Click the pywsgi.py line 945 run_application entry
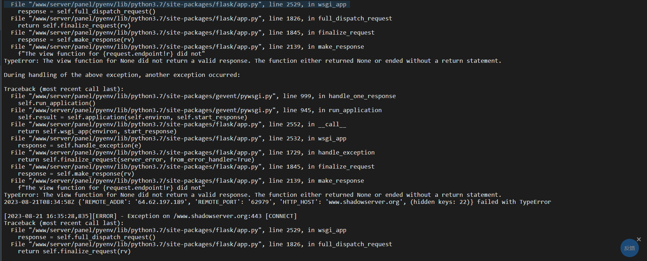 coord(196,110)
